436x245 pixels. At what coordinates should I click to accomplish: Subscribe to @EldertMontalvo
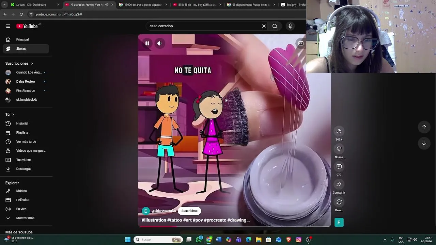tap(189, 211)
